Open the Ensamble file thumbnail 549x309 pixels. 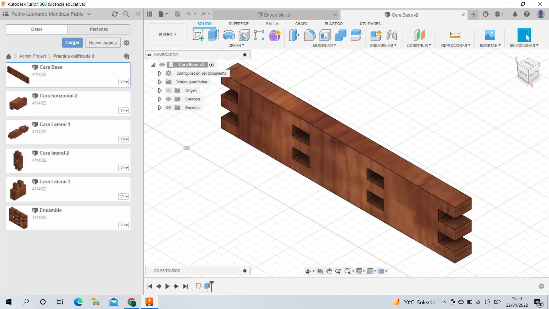pyautogui.click(x=18, y=218)
